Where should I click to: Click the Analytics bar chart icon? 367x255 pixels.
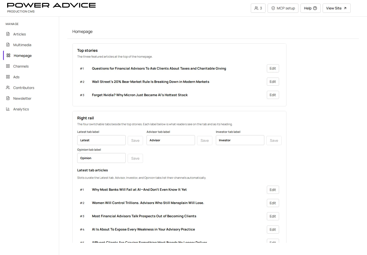[x=8, y=109]
